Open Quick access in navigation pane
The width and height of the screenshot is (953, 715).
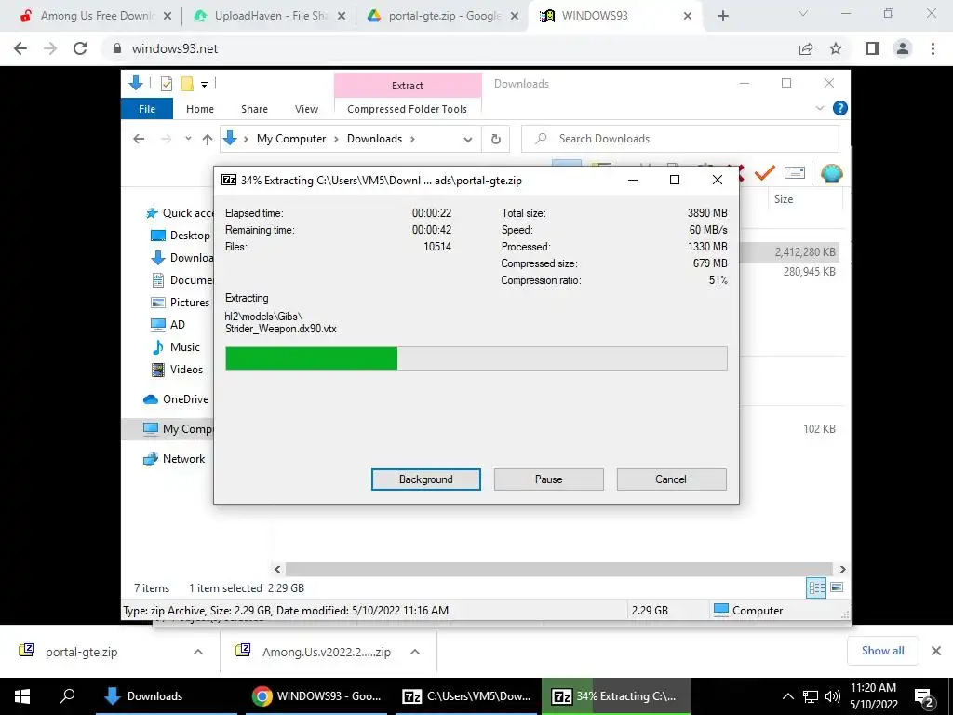180,213
